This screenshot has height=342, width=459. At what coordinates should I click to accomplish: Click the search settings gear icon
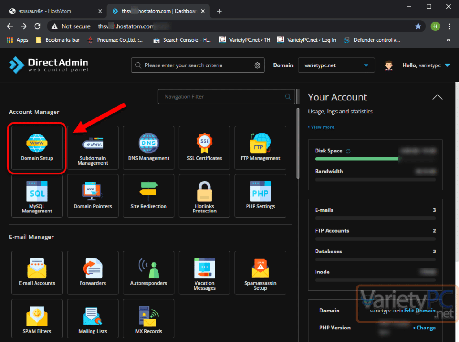257,65
